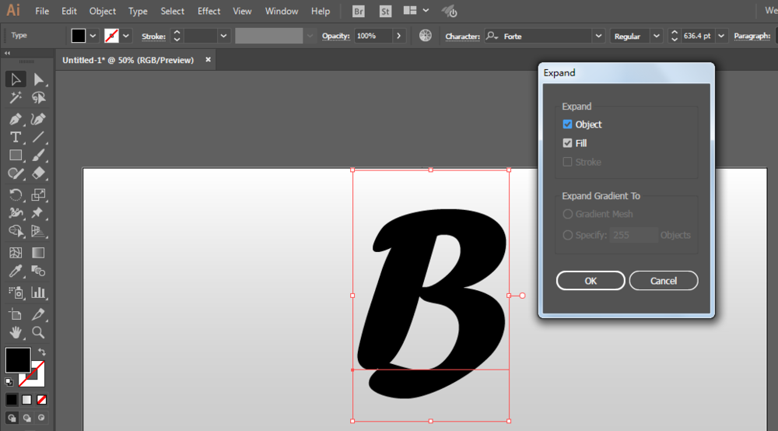The image size is (778, 431).
Task: Activate the Magic Wand tool
Action: 16,98
